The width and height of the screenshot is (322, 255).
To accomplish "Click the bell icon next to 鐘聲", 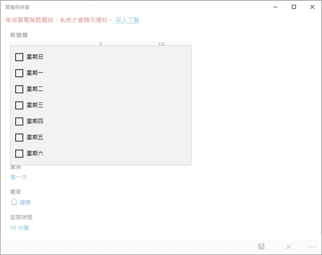I will [14, 202].
